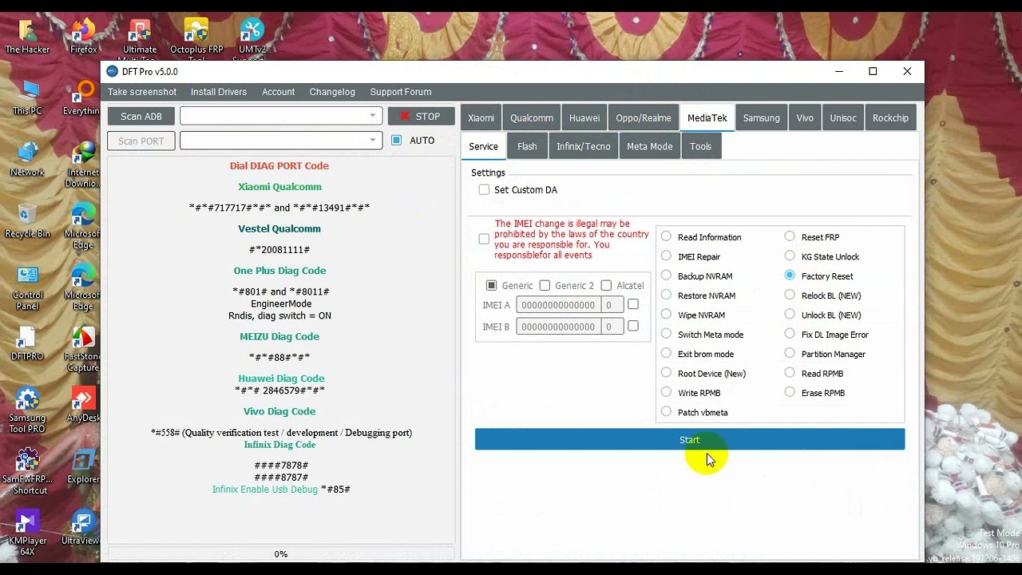The width and height of the screenshot is (1022, 575).
Task: Switch to the Qualcomm tab
Action: (x=532, y=118)
